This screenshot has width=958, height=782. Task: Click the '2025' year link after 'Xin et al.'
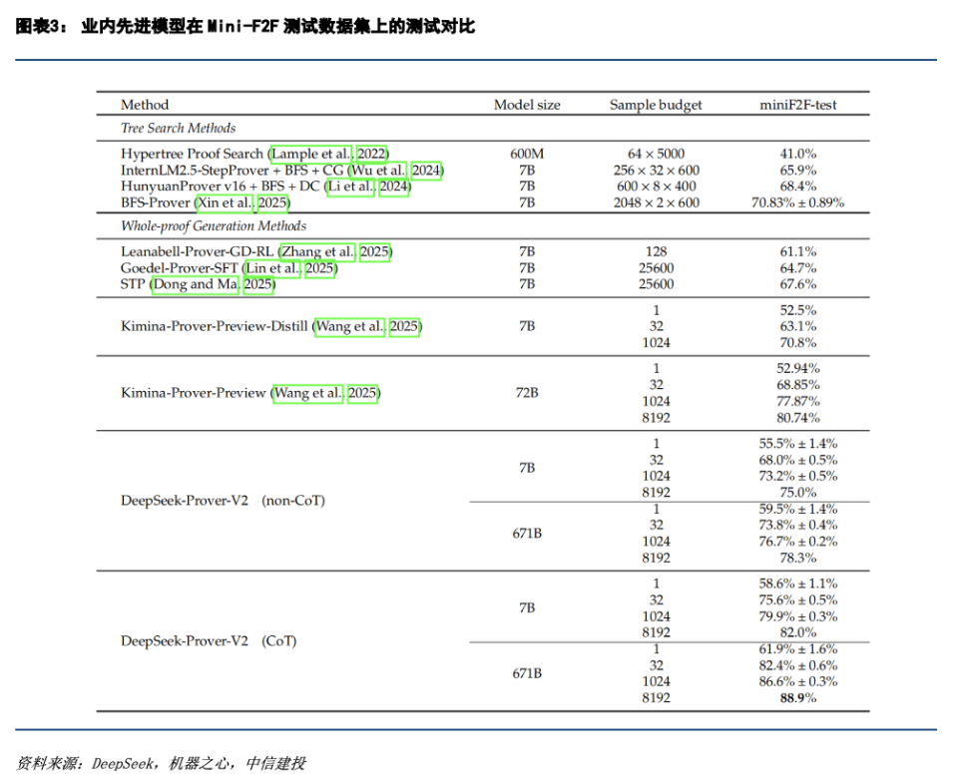click(x=272, y=202)
